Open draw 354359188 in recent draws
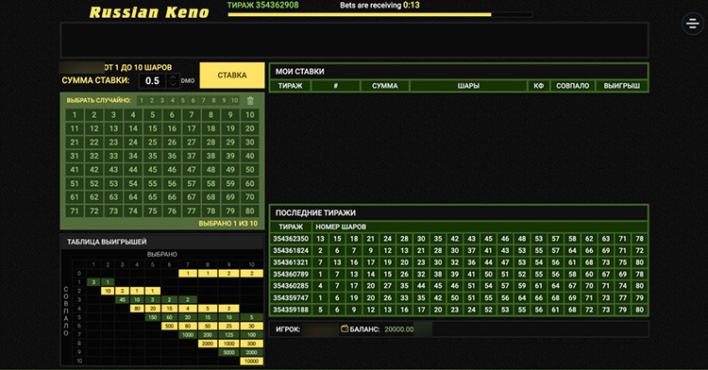Image resolution: width=708 pixels, height=370 pixels. point(291,310)
